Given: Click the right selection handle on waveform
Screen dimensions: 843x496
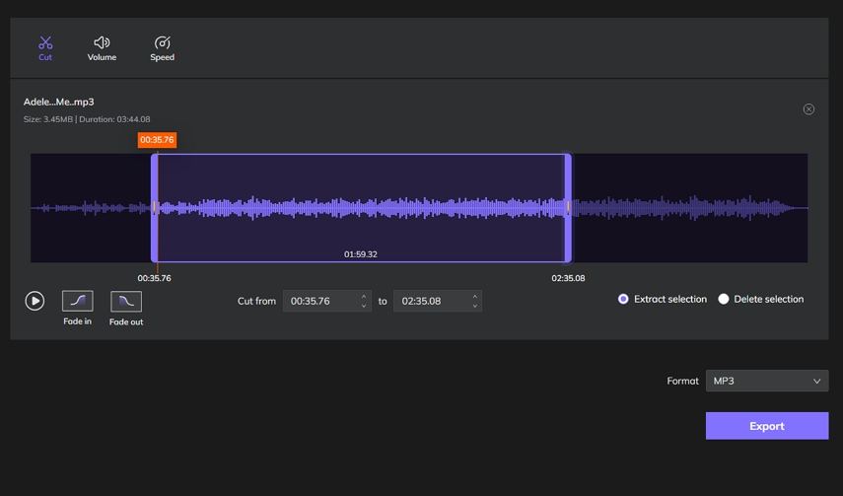Looking at the screenshot, I should pyautogui.click(x=568, y=208).
